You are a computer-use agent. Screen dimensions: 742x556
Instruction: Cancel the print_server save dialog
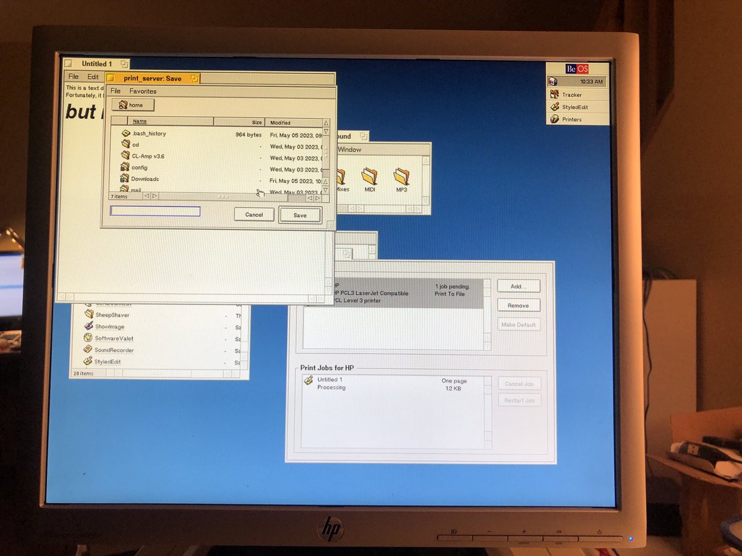(254, 214)
